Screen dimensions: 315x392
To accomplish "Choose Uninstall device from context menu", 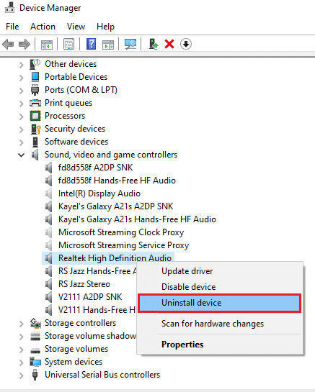I will (219, 303).
